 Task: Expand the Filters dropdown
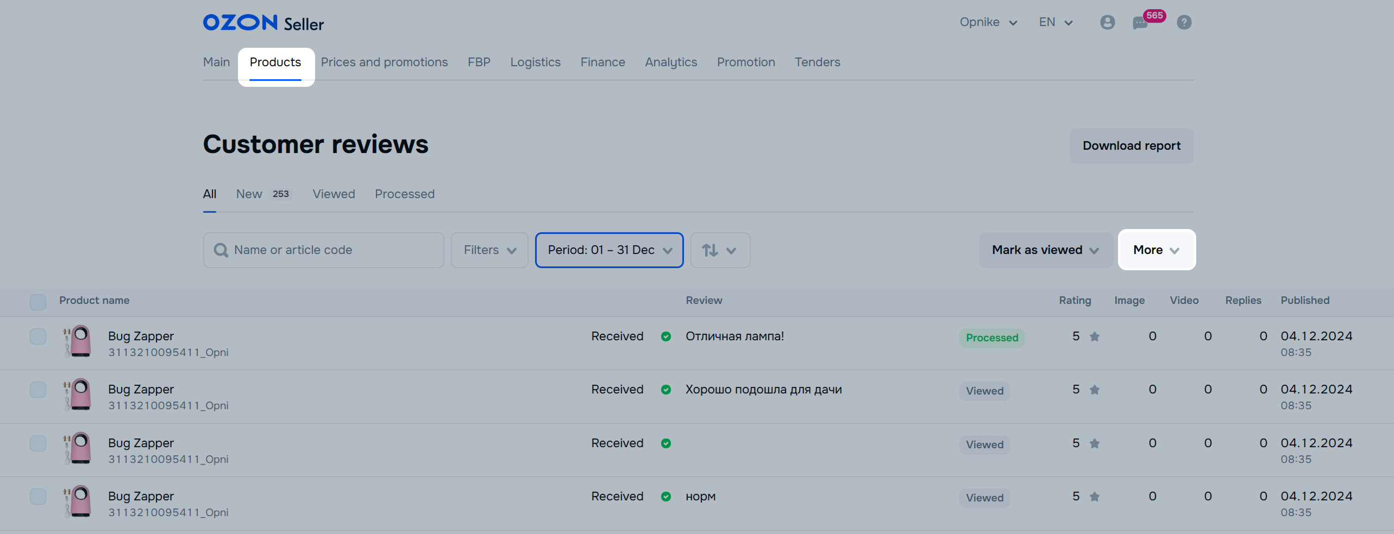click(489, 250)
